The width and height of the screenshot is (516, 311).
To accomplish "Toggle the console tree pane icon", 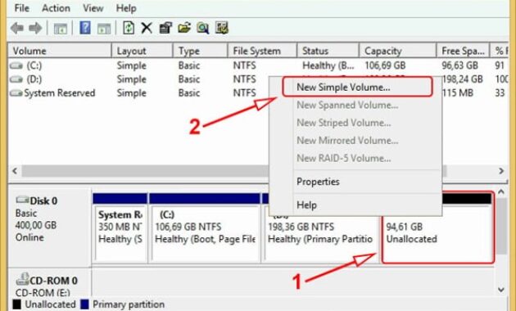I will [x=61, y=29].
